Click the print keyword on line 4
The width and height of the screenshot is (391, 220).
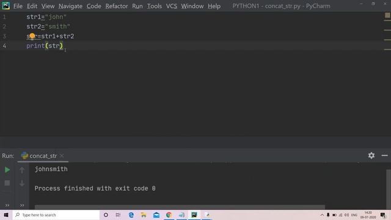click(x=35, y=46)
